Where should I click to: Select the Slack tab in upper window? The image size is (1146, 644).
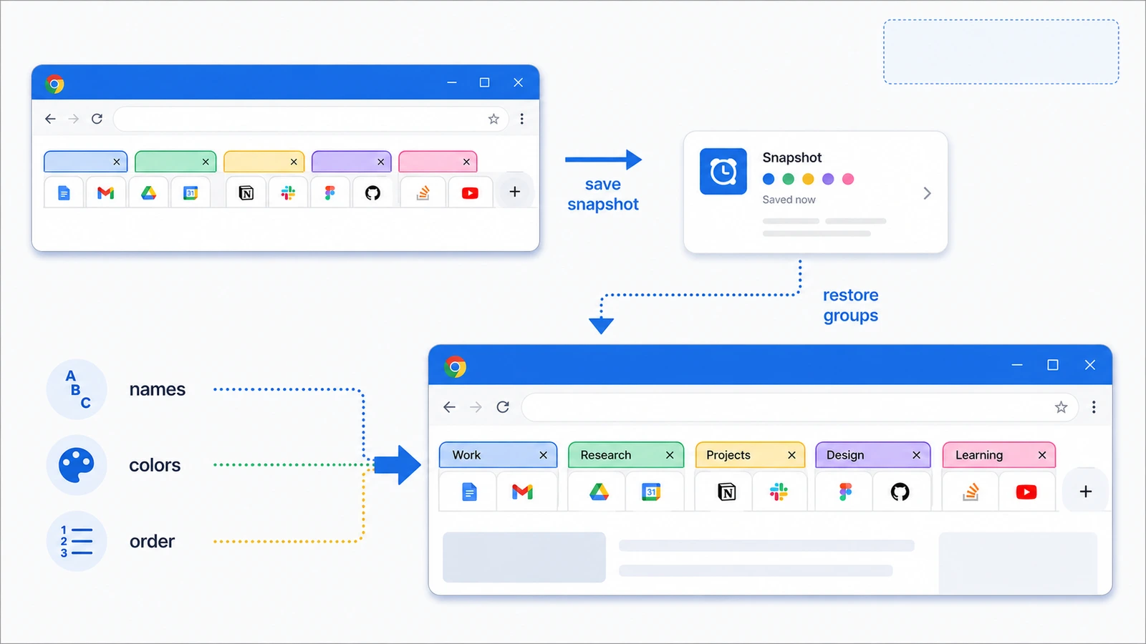click(x=288, y=193)
